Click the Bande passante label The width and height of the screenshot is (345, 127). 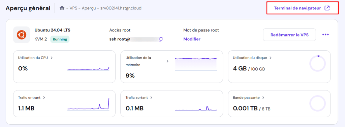coord(246,98)
